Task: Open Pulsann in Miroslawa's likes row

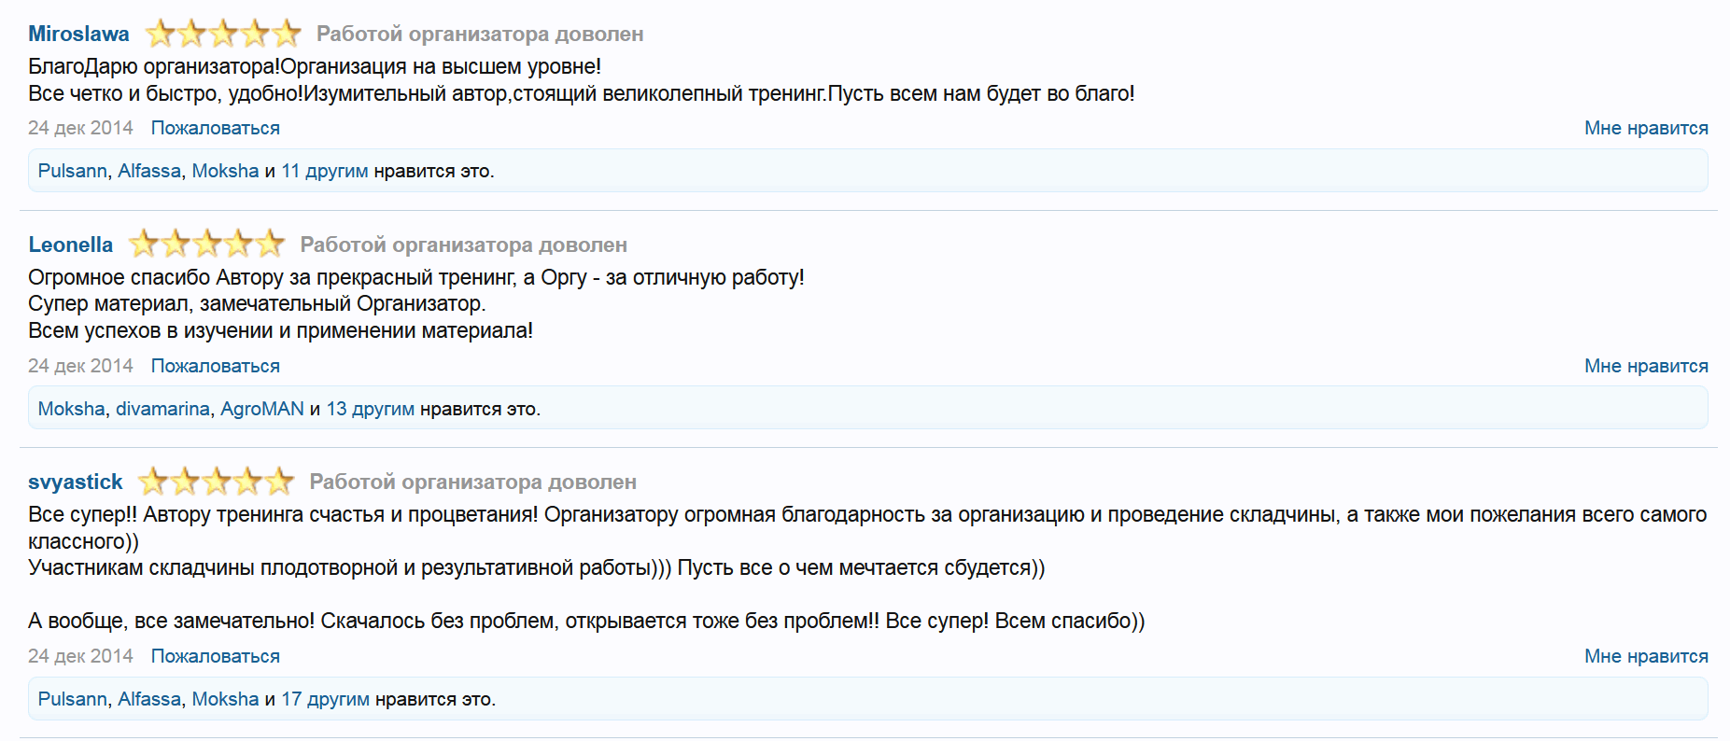Action: click(x=72, y=171)
